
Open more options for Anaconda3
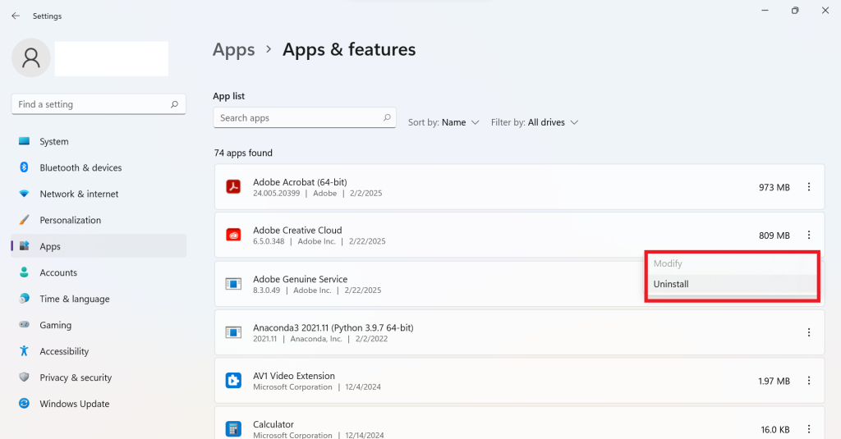click(x=809, y=333)
